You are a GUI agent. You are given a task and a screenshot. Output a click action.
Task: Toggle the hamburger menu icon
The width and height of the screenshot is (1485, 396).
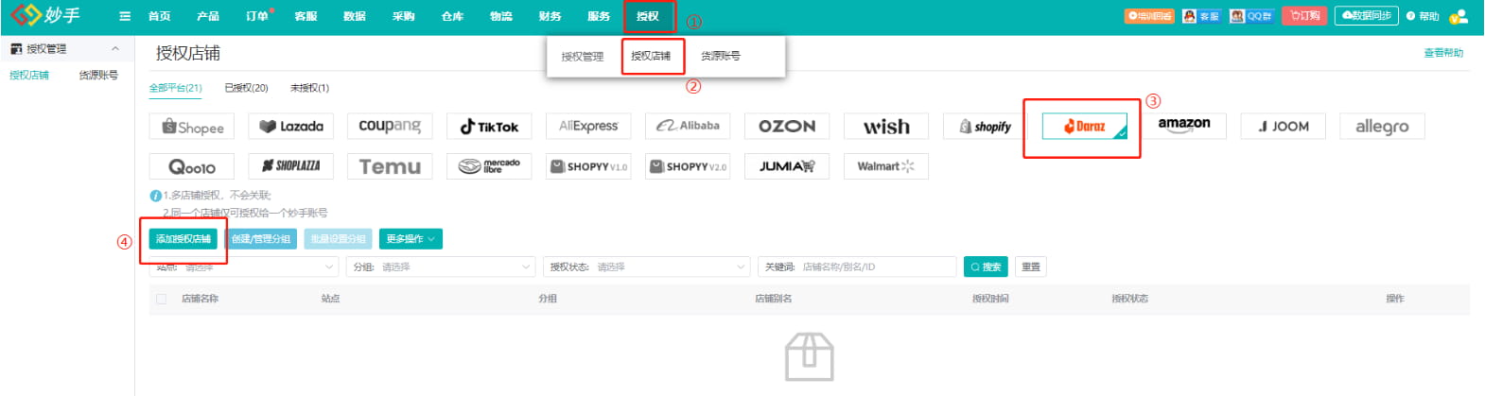tap(125, 16)
